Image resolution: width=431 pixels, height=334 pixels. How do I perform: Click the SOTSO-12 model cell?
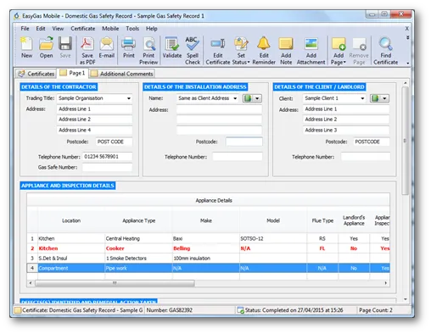pos(273,238)
